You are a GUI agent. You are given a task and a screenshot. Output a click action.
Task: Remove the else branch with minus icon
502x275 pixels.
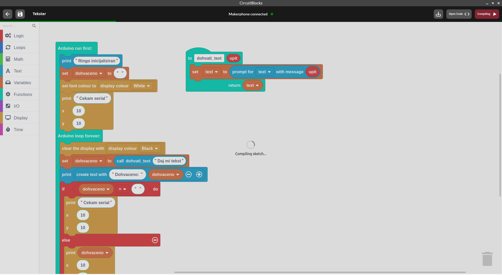tap(155, 240)
